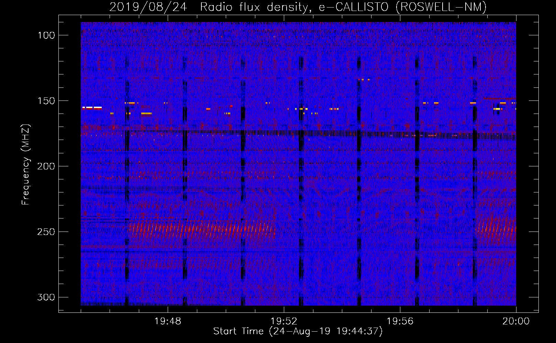The height and width of the screenshot is (343, 556).
Task: Click the 20:00 time tick label
Action: (x=516, y=321)
